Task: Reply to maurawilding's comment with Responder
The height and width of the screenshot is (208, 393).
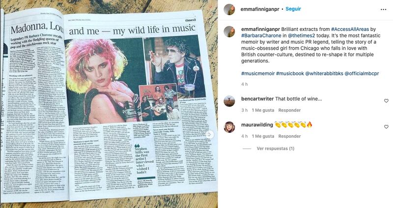Action: pos(289,136)
